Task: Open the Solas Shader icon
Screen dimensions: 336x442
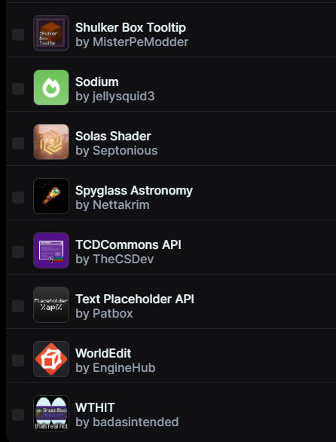Action: click(51, 142)
